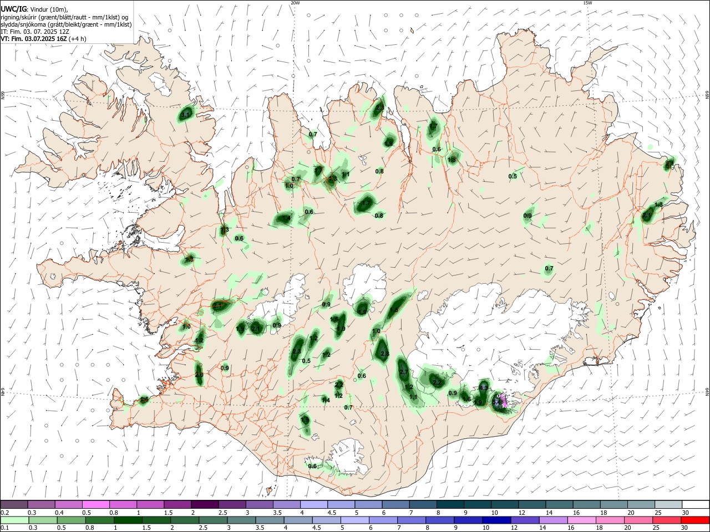This screenshot has width=710, height=532.
Task: Click the 0.4 label on sleet scale
Action: point(59,513)
